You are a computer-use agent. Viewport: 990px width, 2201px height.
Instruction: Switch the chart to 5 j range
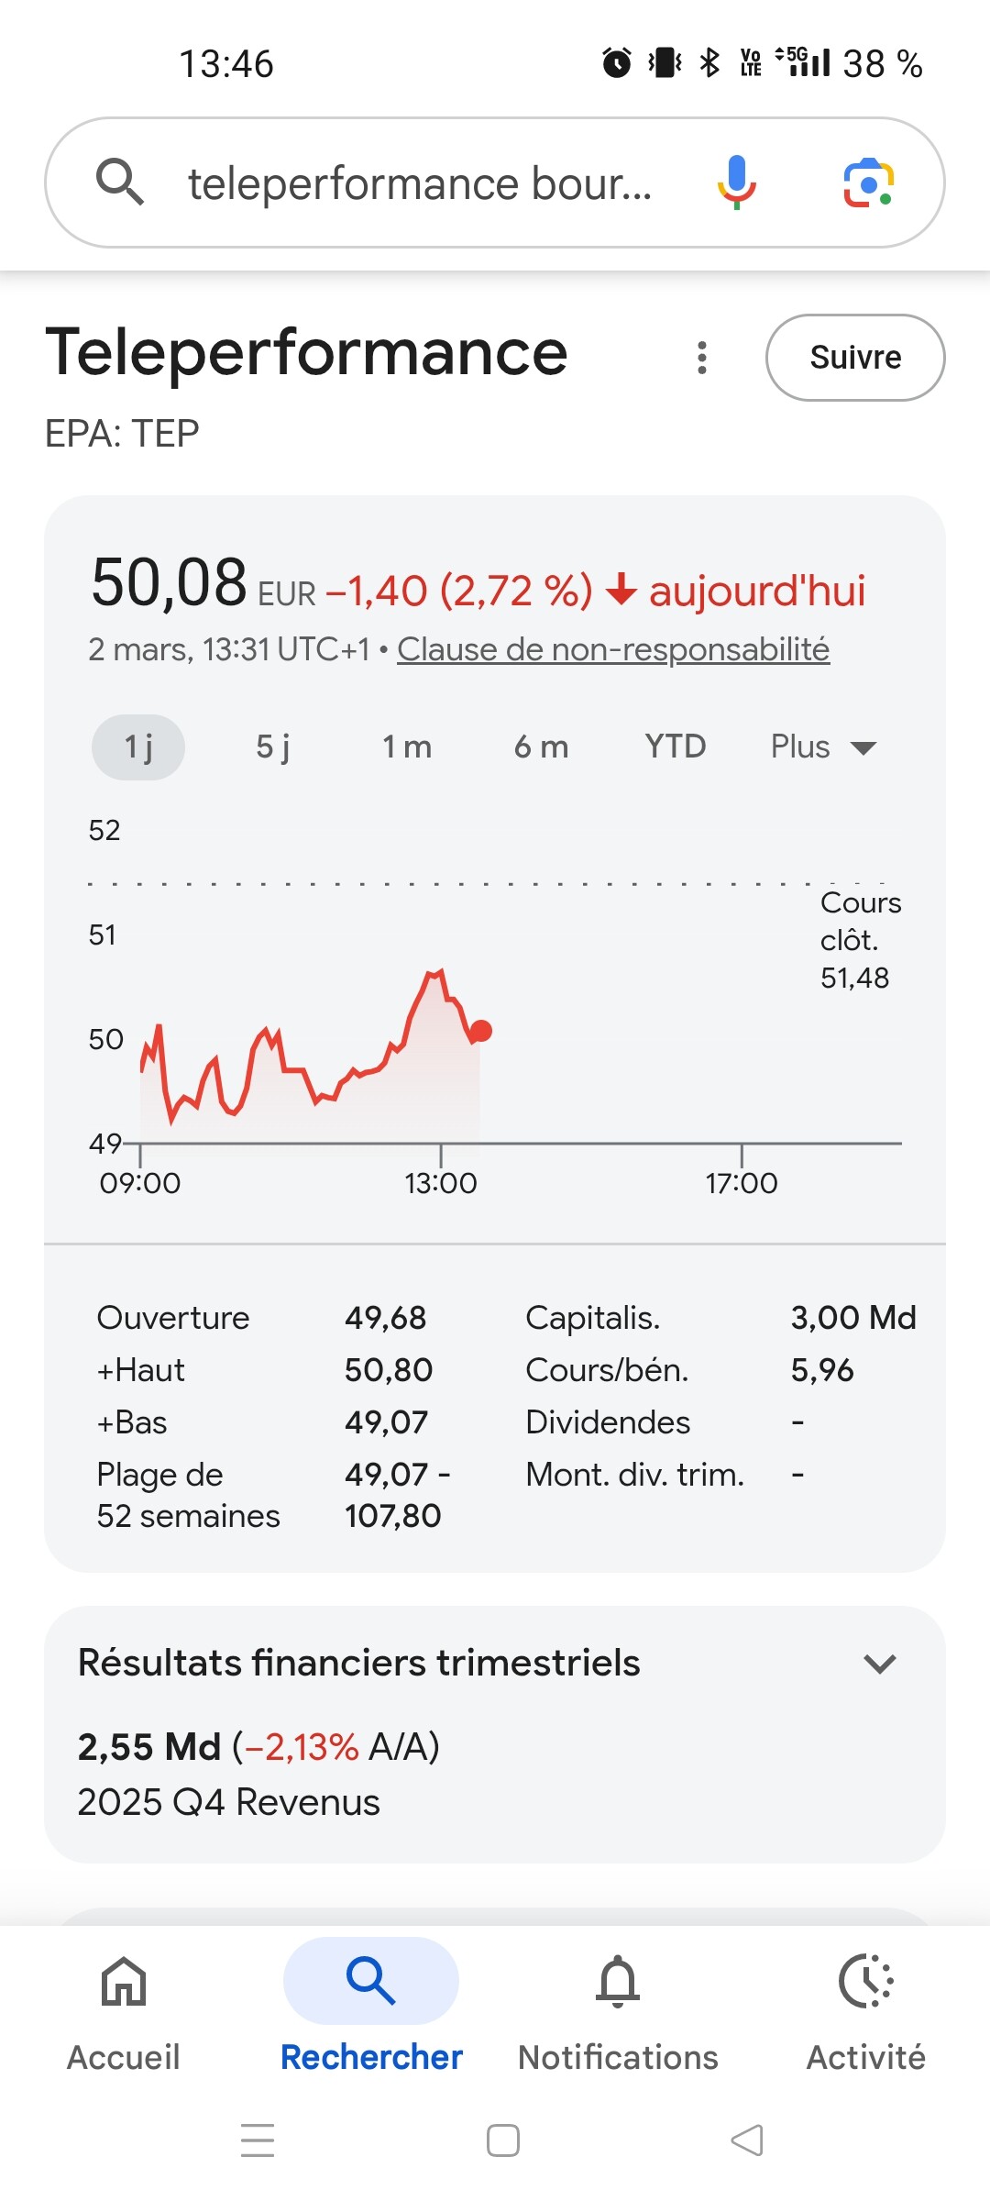(x=273, y=747)
